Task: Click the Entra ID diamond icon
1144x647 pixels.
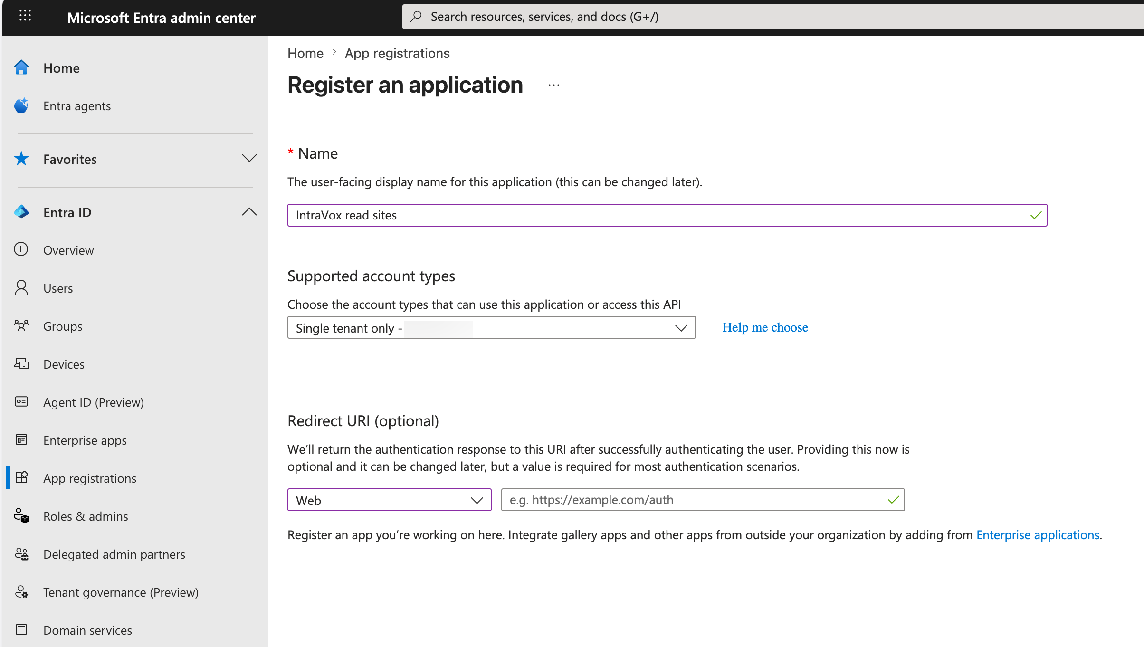Action: [21, 212]
